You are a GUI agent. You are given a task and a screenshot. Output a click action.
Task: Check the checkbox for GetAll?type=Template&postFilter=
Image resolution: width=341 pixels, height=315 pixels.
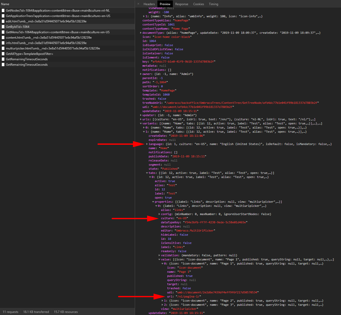[3, 54]
